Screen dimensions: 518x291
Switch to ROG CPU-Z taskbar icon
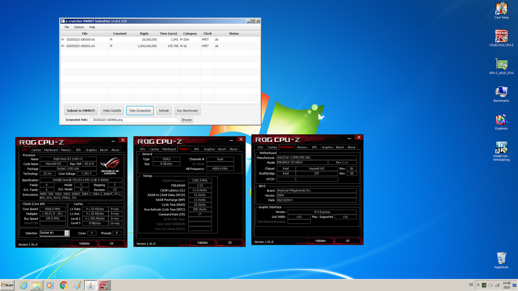(x=104, y=285)
